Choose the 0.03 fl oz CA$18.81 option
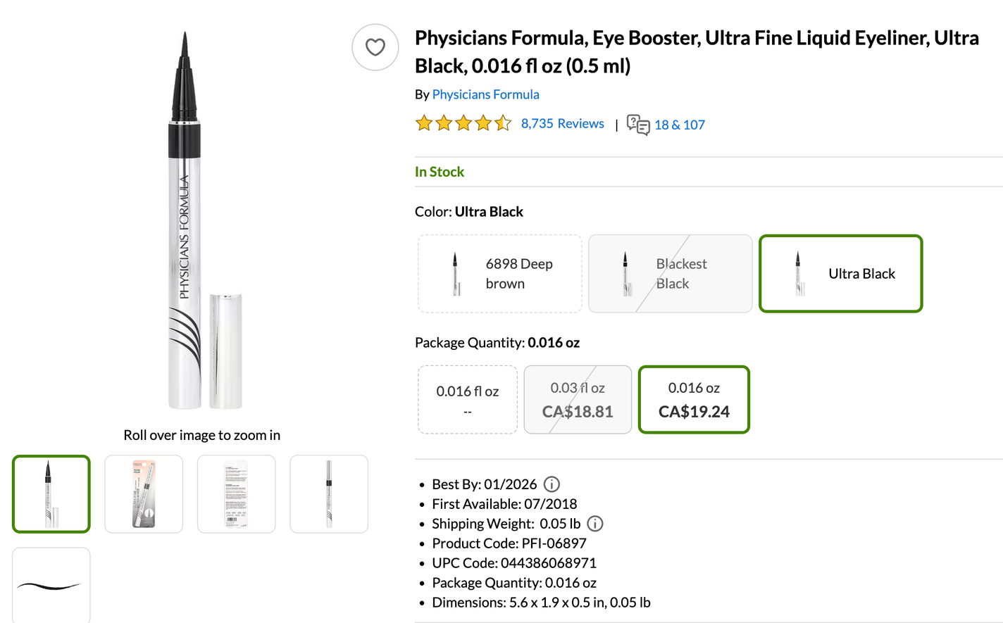 click(x=578, y=399)
